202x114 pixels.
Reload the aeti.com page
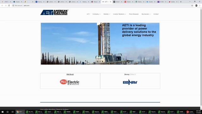coord(9,6)
